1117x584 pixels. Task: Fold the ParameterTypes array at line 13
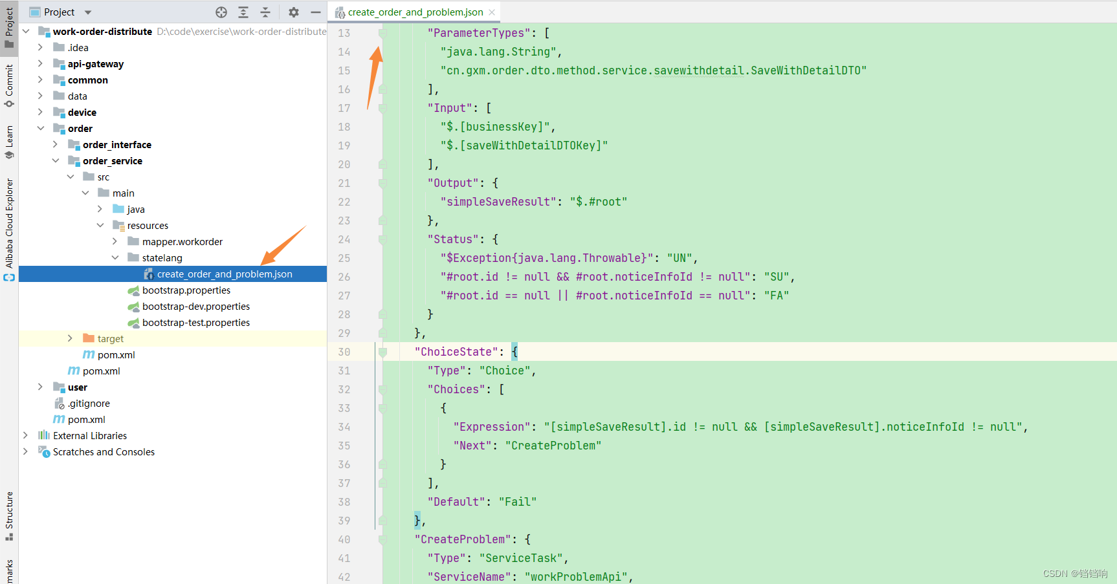(x=382, y=33)
